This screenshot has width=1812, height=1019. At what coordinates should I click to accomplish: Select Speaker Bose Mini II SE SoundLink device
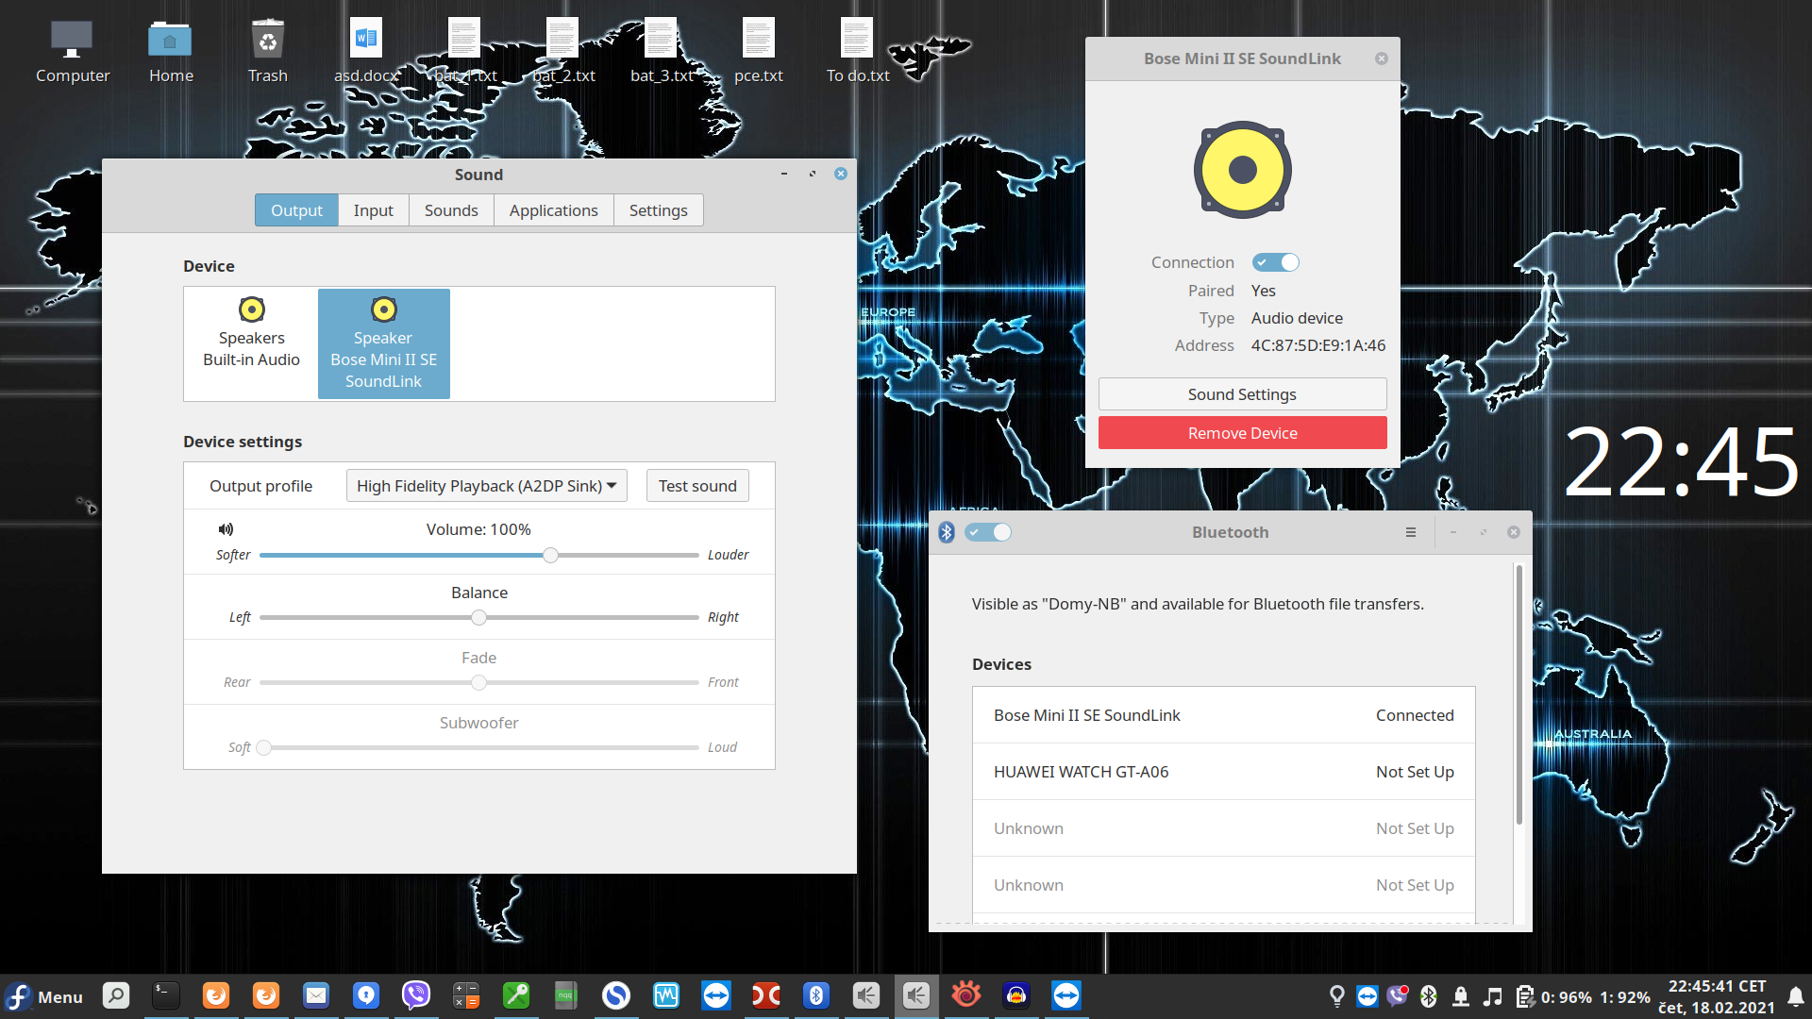coord(384,343)
